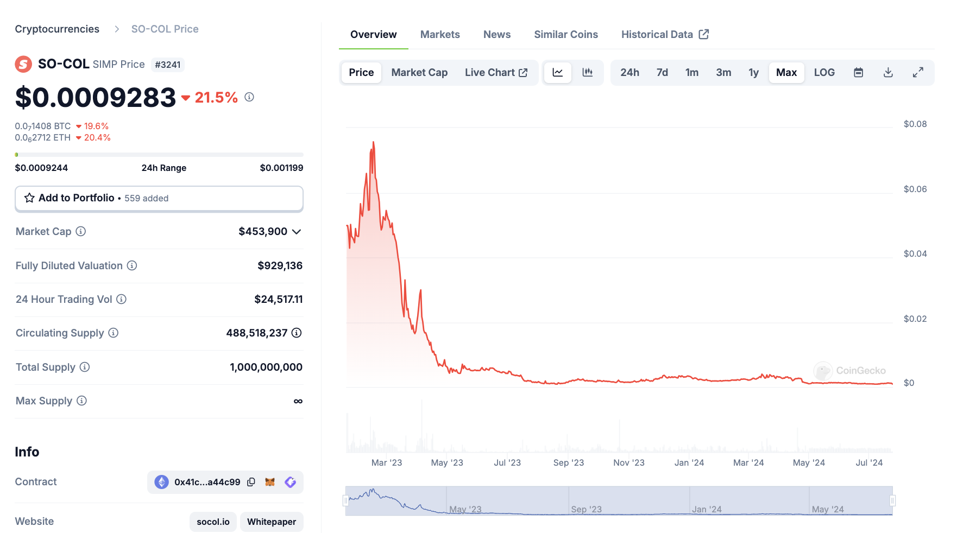The height and width of the screenshot is (533, 957).
Task: Click the left handle of range navigator
Action: point(345,500)
